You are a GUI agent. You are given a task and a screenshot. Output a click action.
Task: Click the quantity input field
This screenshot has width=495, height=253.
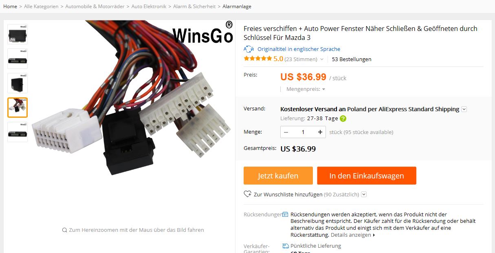coord(303,132)
